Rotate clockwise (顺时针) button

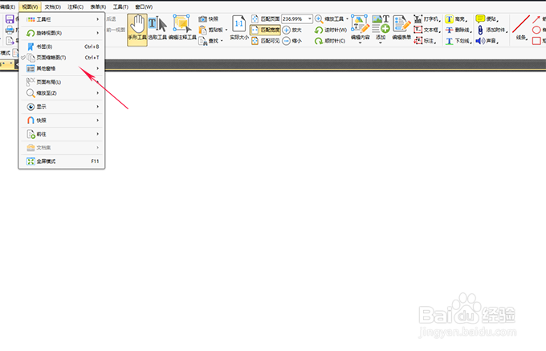click(x=330, y=41)
